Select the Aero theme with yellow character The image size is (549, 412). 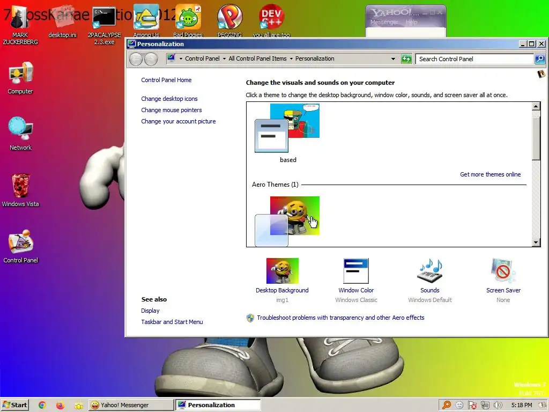tap(287, 220)
